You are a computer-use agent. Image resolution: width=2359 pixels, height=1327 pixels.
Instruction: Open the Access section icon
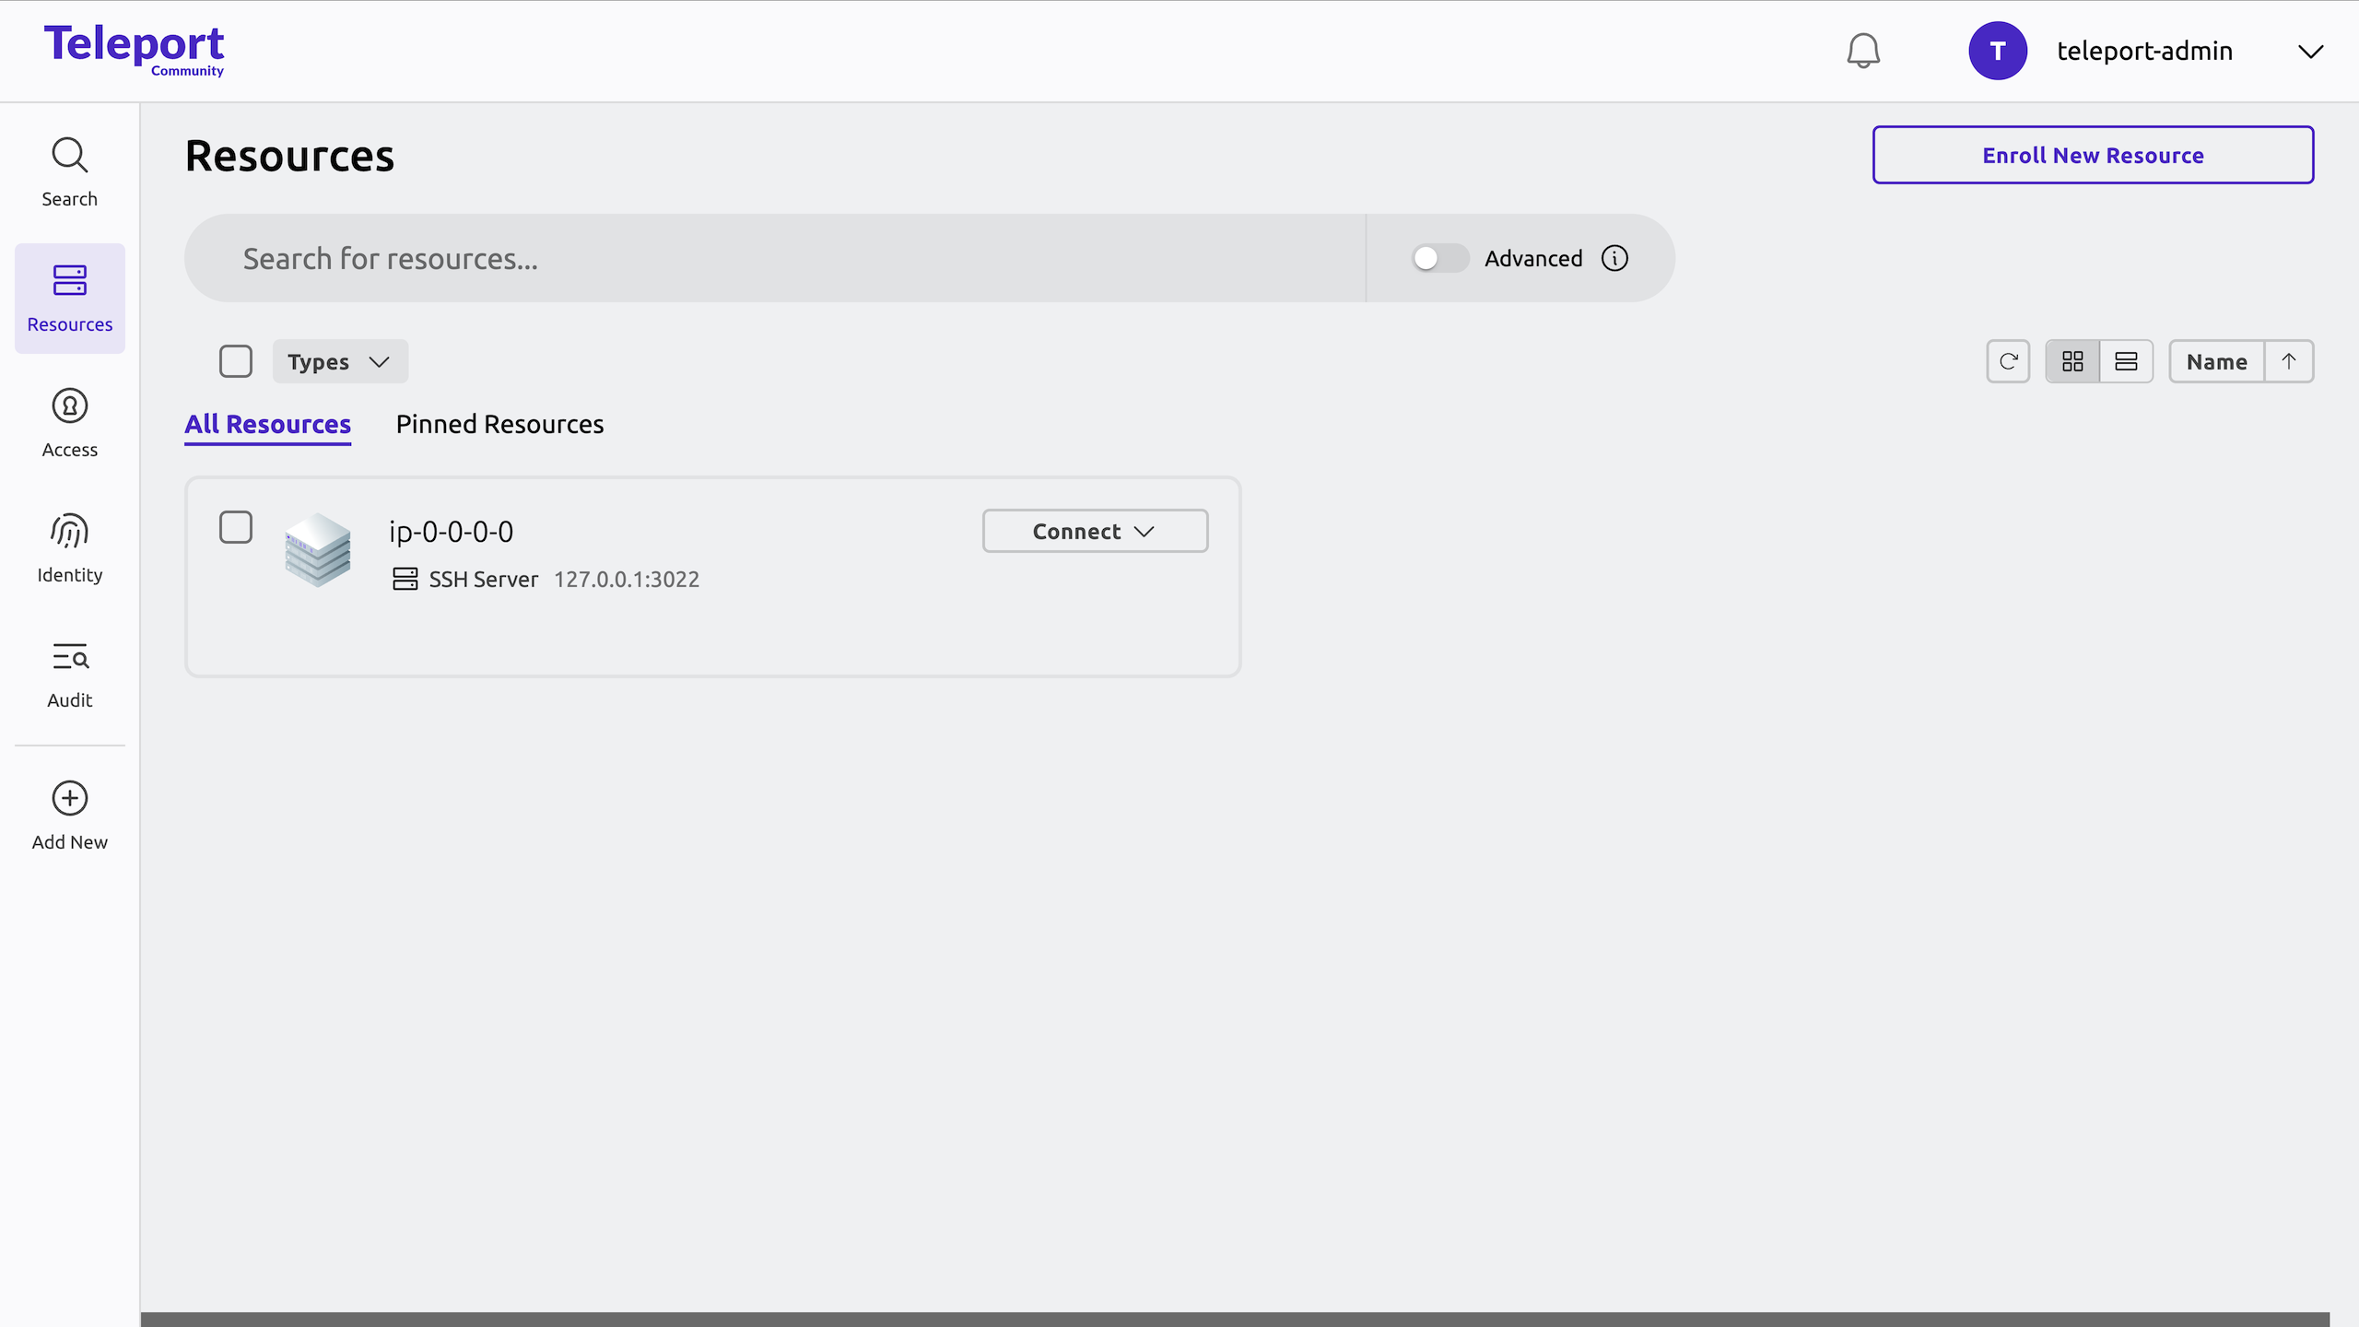click(x=69, y=405)
